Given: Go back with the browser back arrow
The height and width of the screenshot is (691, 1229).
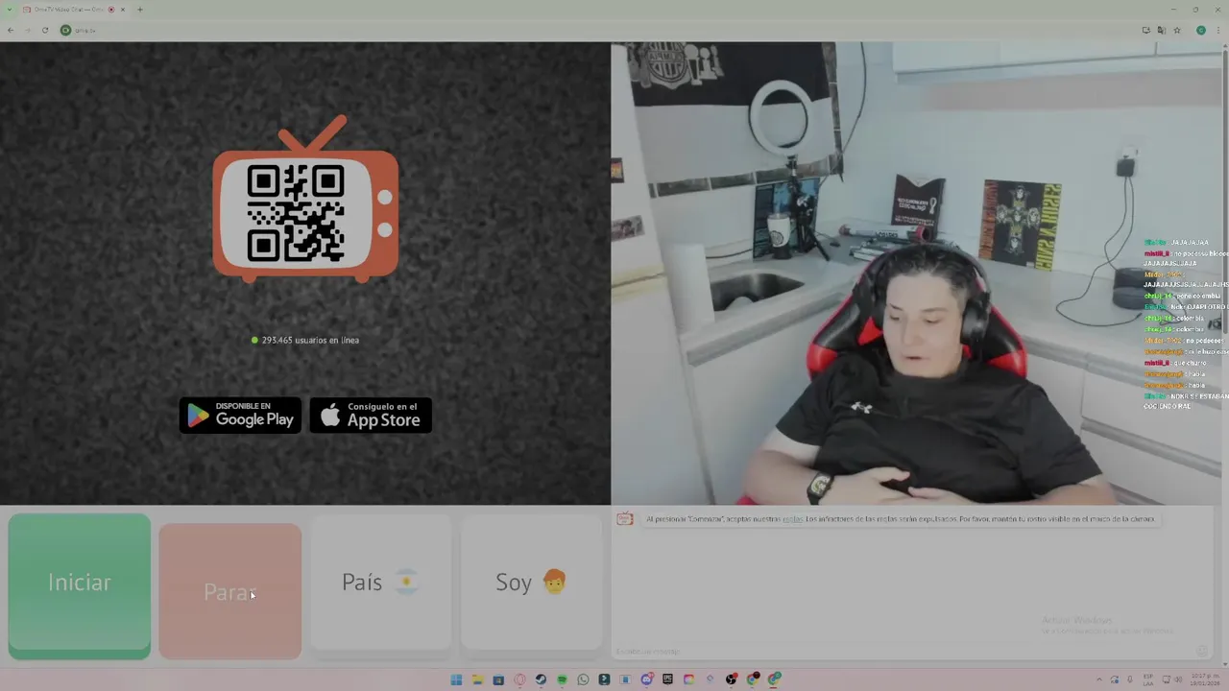Looking at the screenshot, I should (11, 30).
